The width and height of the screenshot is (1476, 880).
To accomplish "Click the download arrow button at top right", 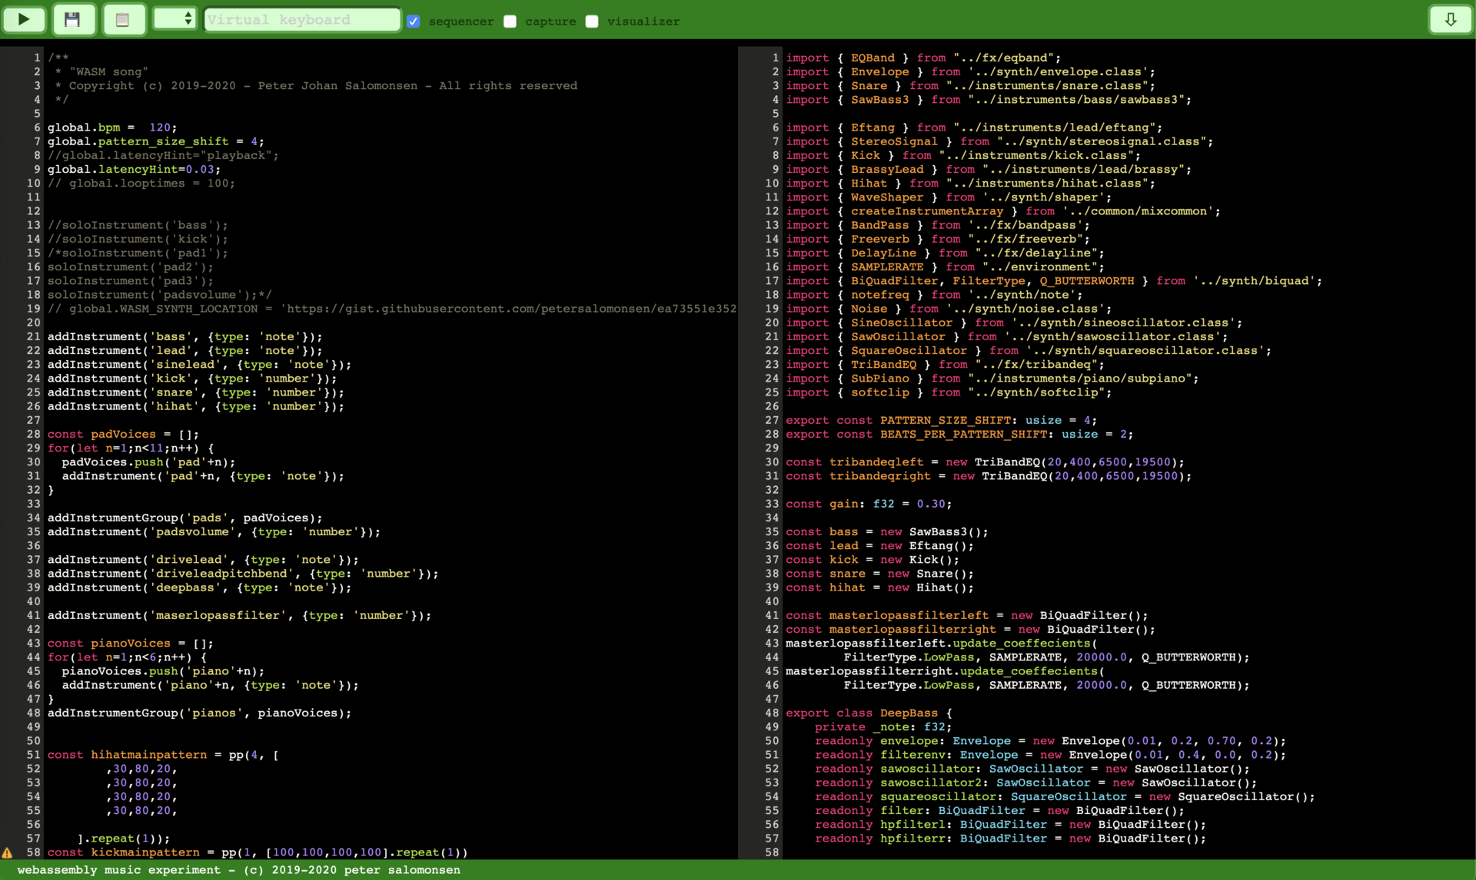I will [x=1450, y=19].
